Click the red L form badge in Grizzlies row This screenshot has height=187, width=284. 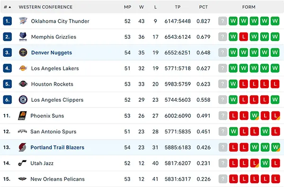click(244, 37)
